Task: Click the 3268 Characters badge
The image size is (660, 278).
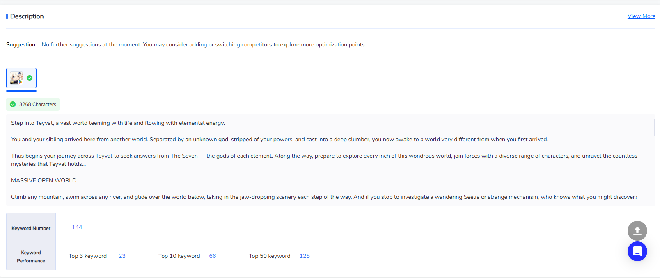Action: [x=33, y=104]
